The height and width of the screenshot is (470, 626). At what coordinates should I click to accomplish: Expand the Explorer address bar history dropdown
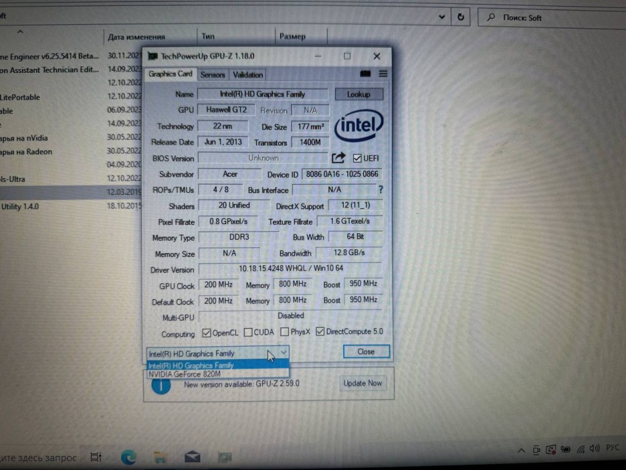(441, 17)
